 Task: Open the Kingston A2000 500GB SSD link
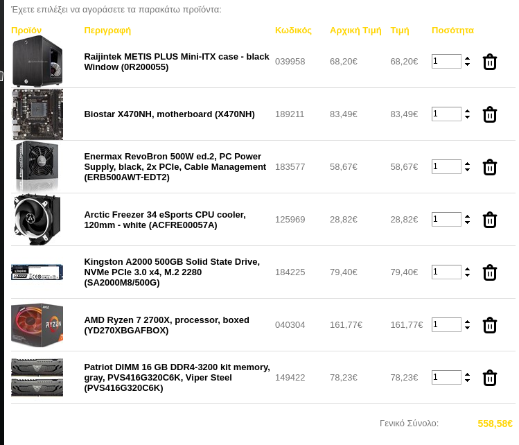tap(172, 272)
